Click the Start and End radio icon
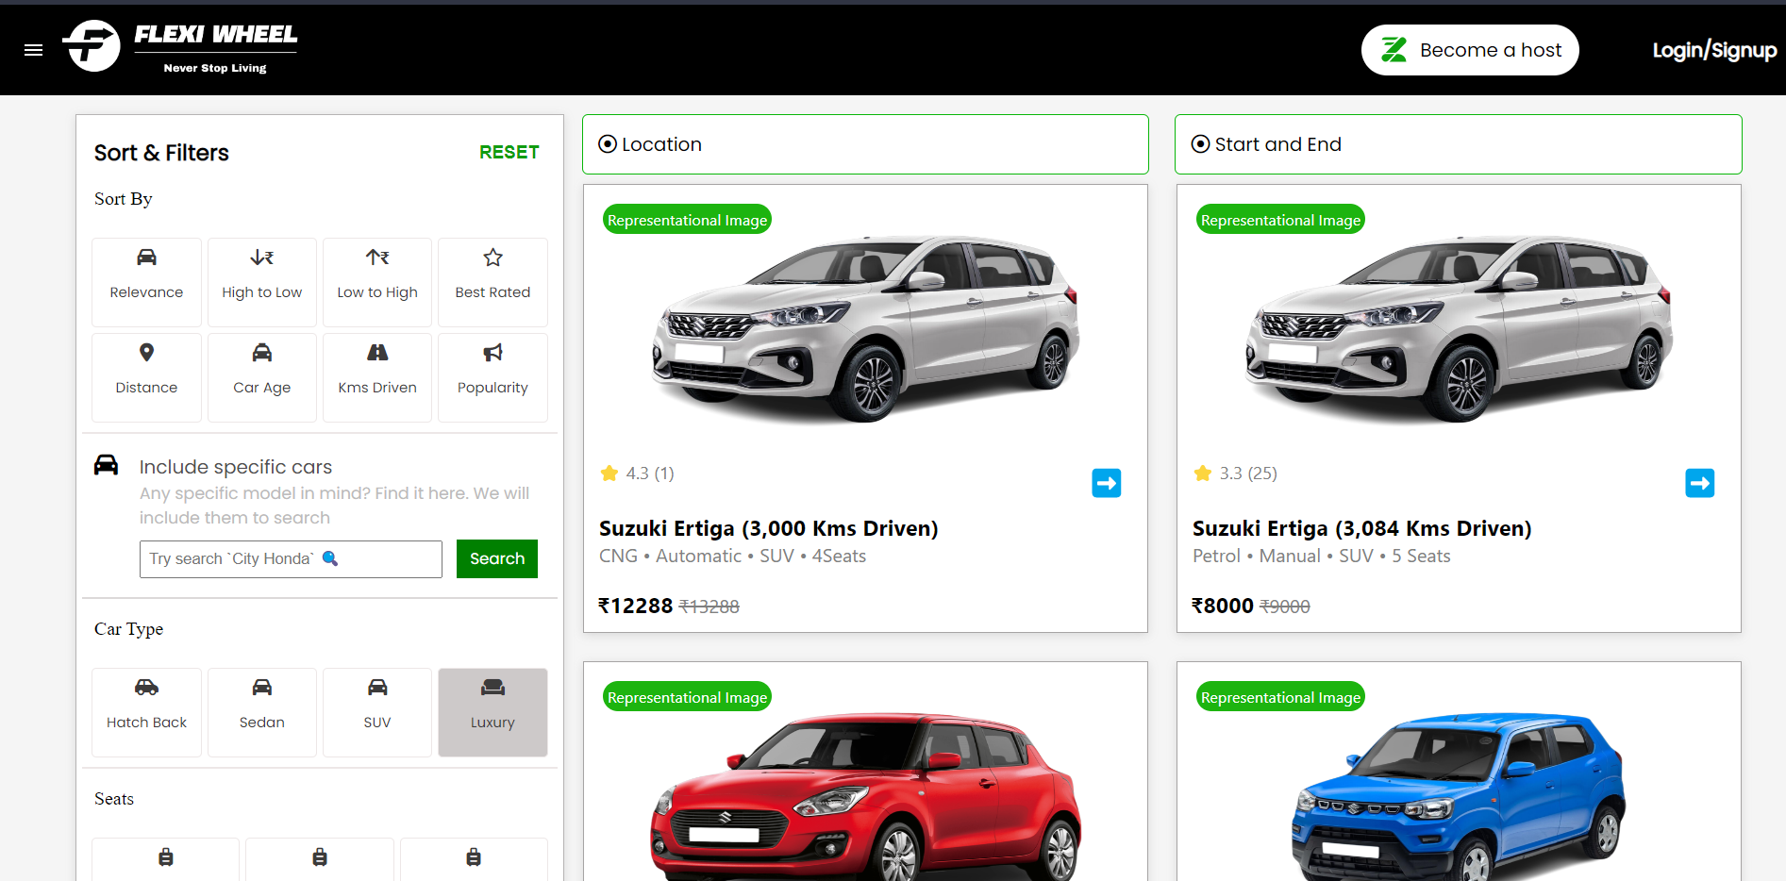Viewport: 1786px width, 881px height. [x=1200, y=144]
